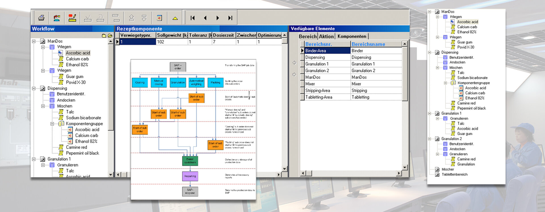This screenshot has height=212, width=545.
Task: Switch to the Komponenten tab
Action: coord(352,36)
